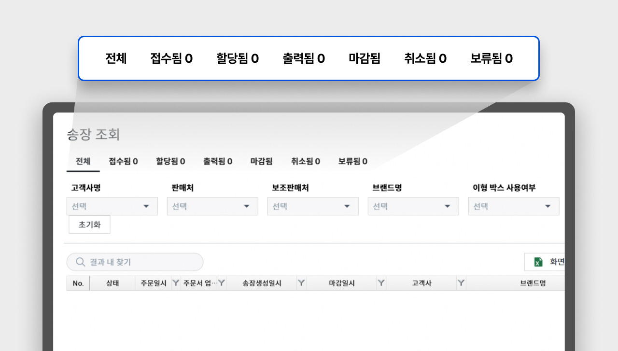The width and height of the screenshot is (618, 351).
Task: Expand the 보조판매처 선택 dropdown
Action: pyautogui.click(x=313, y=206)
